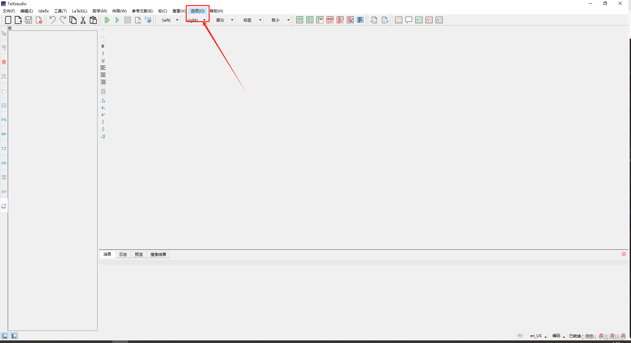Click the stop compile square icon
Screen dimensions: 631x343
pos(128,20)
